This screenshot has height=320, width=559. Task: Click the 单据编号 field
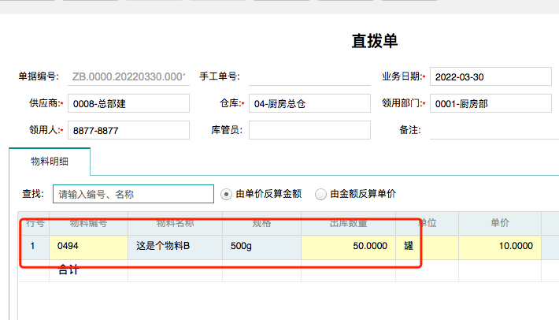[x=128, y=76]
